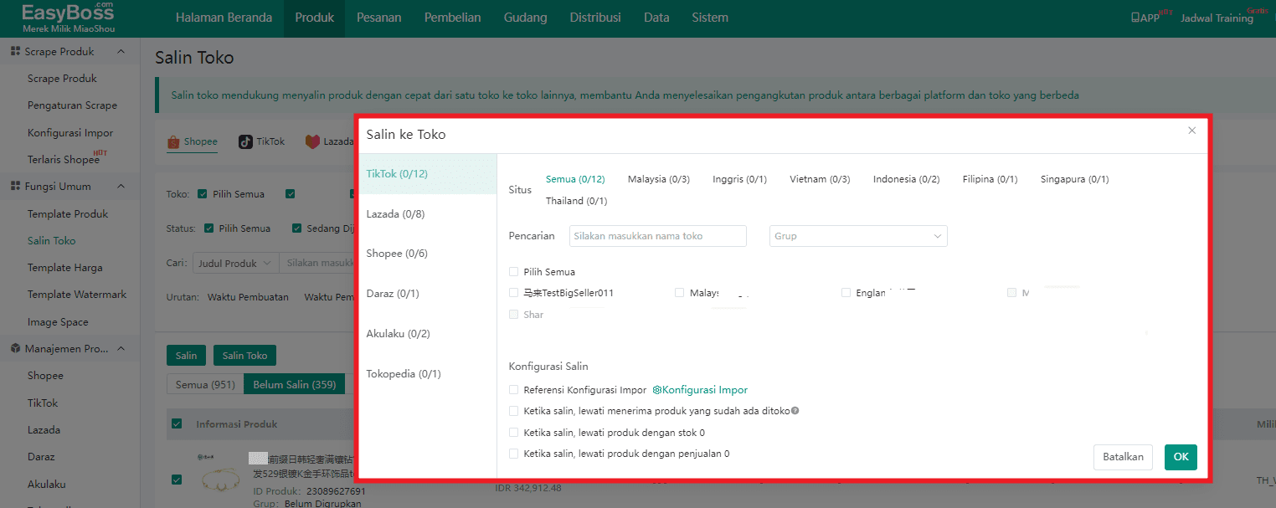Viewport: 1276px width, 508px height.
Task: Open the Judul Produk search dropdown
Action: pos(235,263)
